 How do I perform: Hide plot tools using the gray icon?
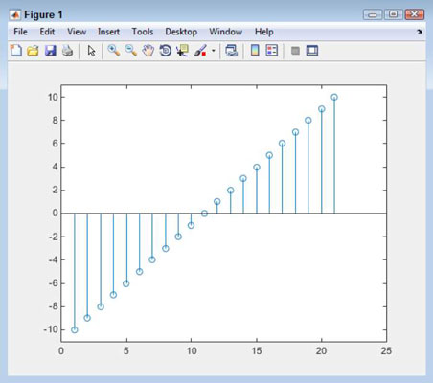click(x=295, y=51)
